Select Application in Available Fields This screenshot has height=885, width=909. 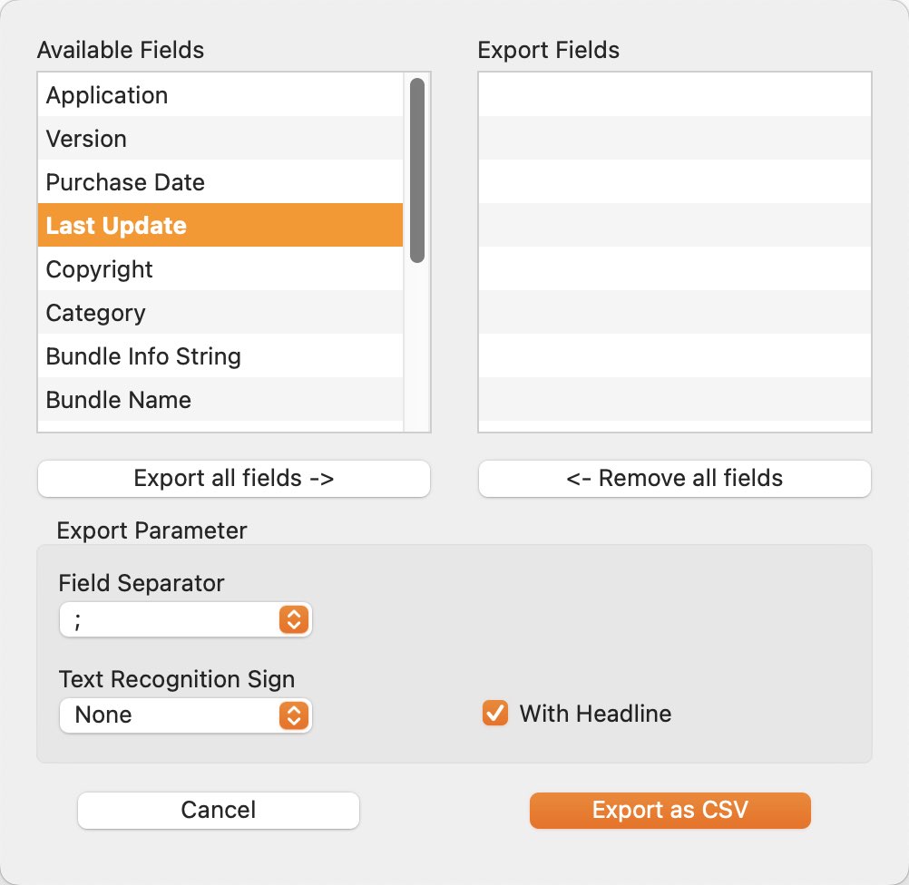(220, 95)
